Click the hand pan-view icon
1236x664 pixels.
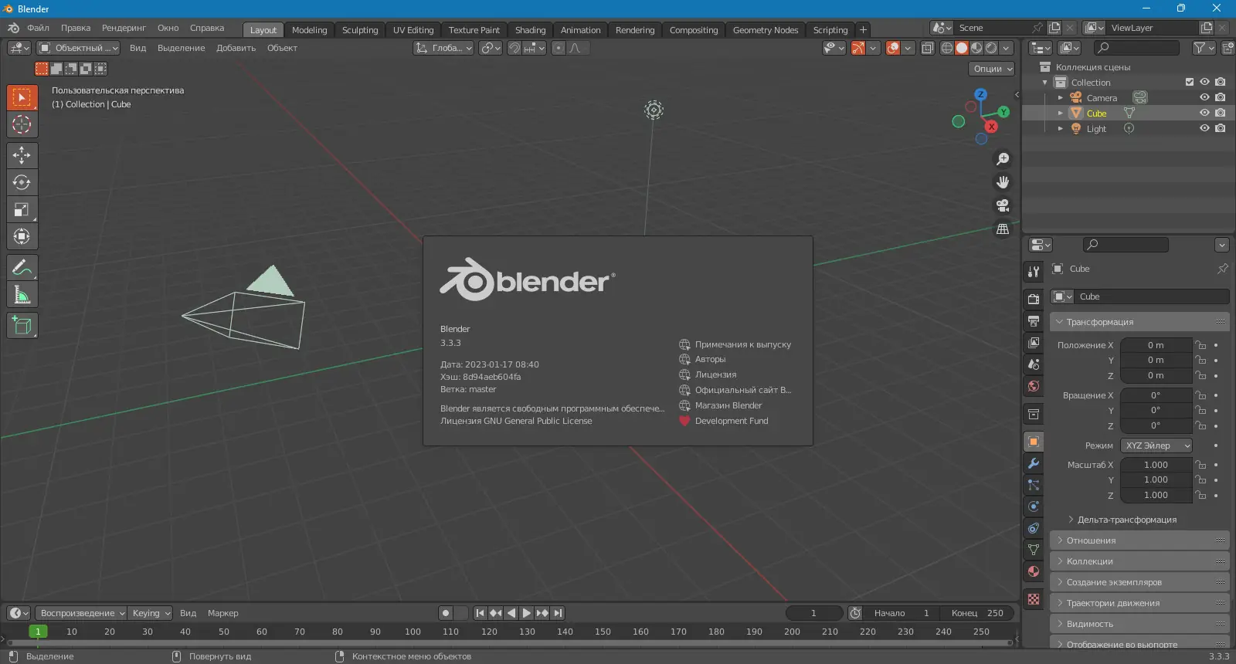tap(1003, 182)
